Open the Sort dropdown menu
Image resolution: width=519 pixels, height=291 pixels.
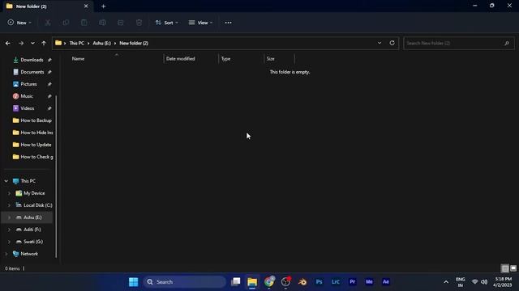pos(167,23)
